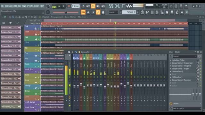Adjust the main pitch slider
This screenshot has width=205, height=115.
tap(66, 12)
